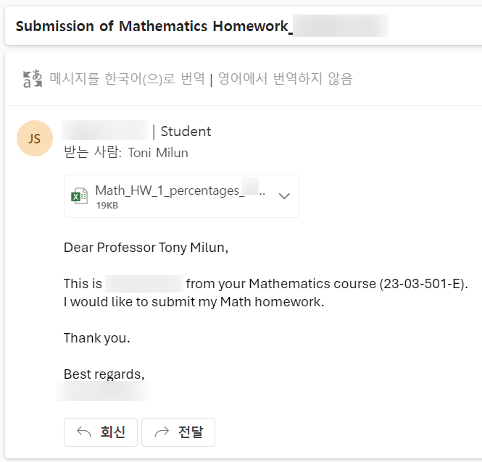Click the 19KB attachment size label

[x=107, y=206]
